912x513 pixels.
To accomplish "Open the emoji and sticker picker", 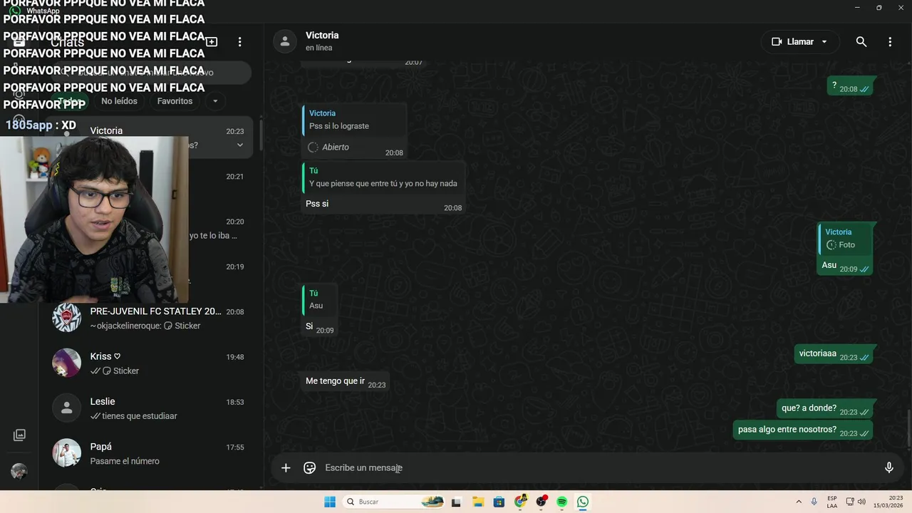I will point(309,467).
